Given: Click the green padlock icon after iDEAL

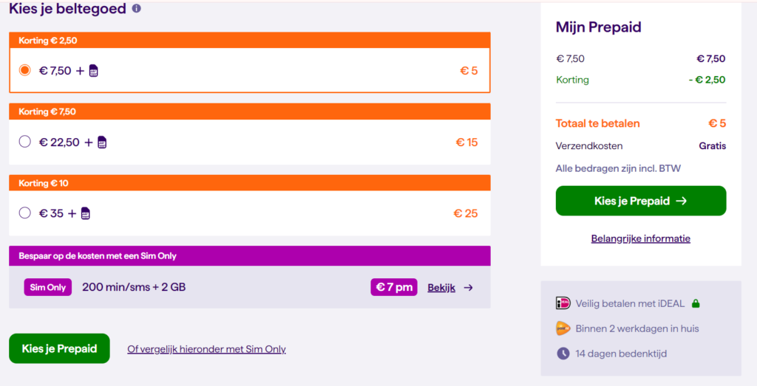Looking at the screenshot, I should 696,303.
